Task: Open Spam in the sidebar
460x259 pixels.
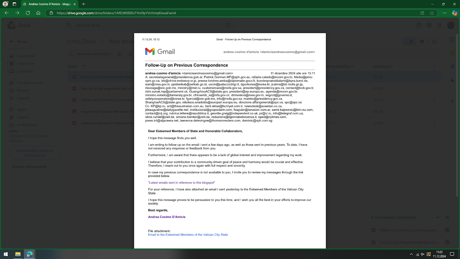Action: (x=21, y=110)
